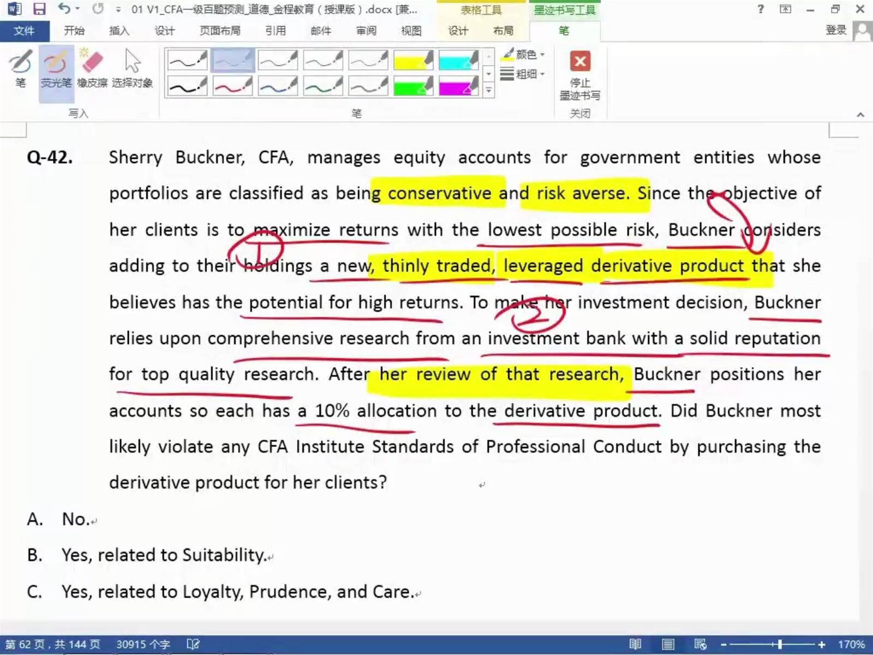Open the proofing errors icon in status bar

tap(193, 645)
